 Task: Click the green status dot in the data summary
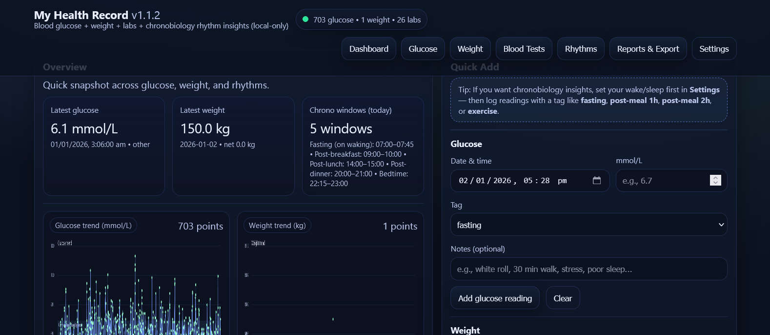[x=305, y=20]
